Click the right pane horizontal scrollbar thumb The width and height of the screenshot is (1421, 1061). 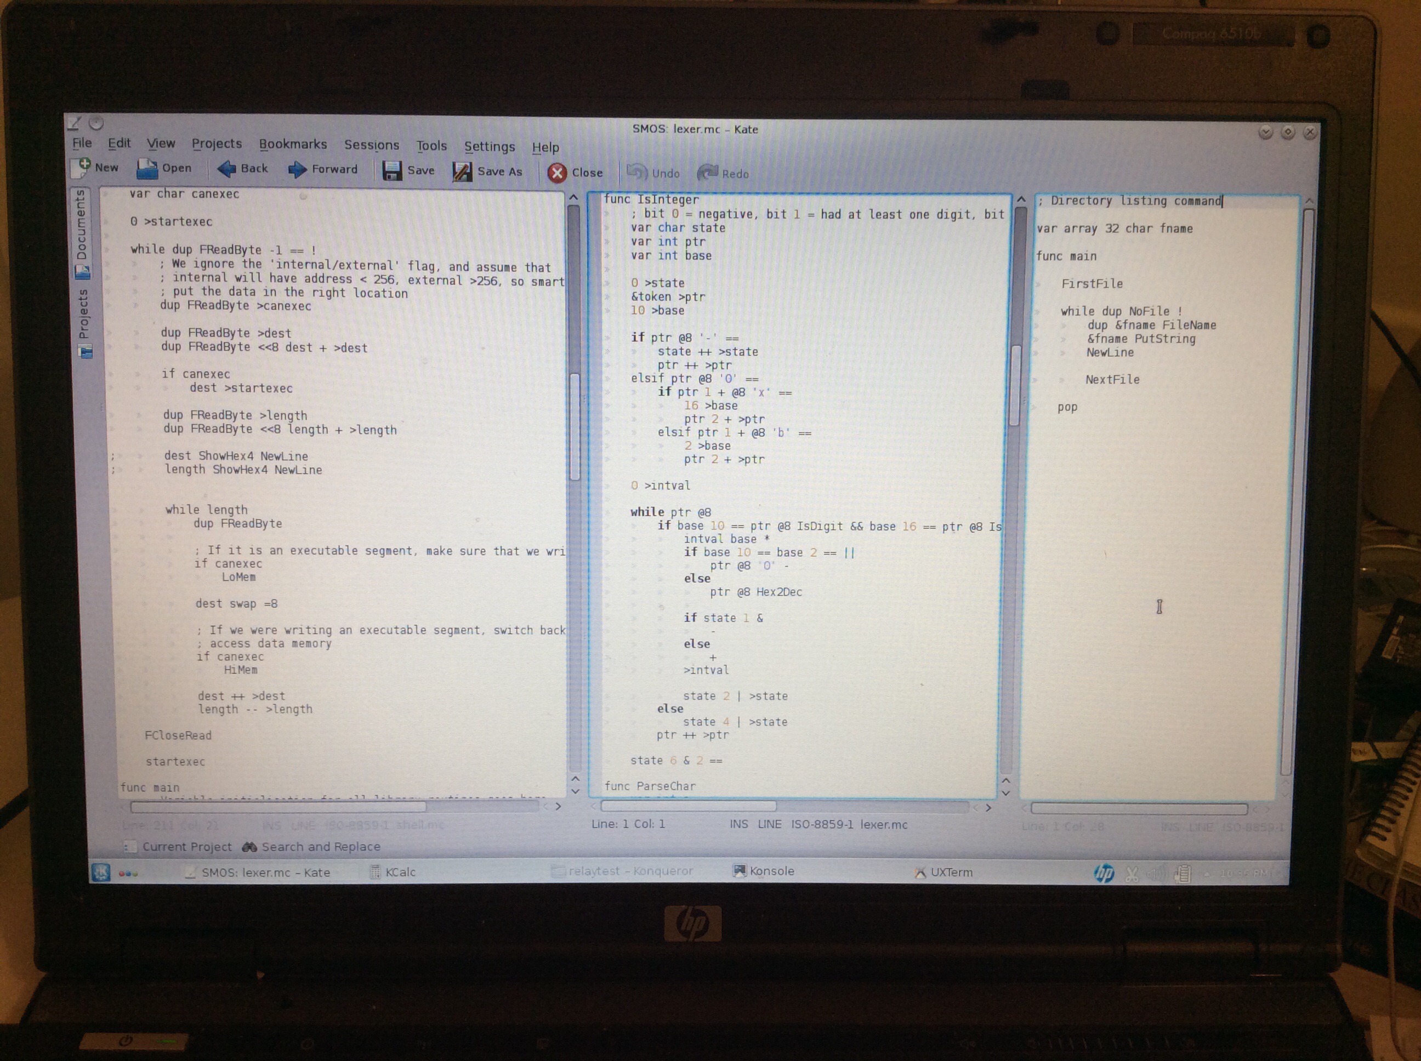1139,808
